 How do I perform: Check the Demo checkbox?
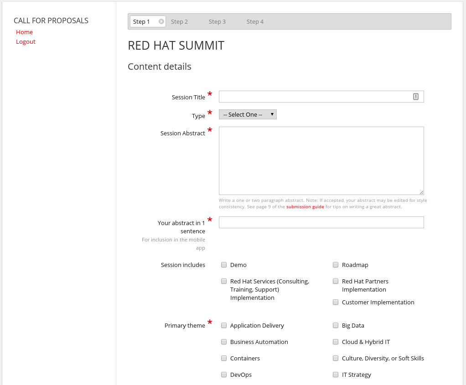[x=224, y=265]
